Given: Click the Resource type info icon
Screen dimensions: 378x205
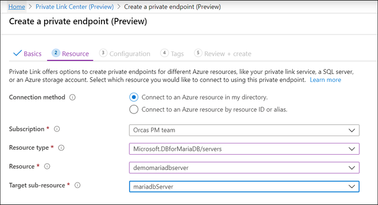Looking at the screenshot, I should point(61,147).
